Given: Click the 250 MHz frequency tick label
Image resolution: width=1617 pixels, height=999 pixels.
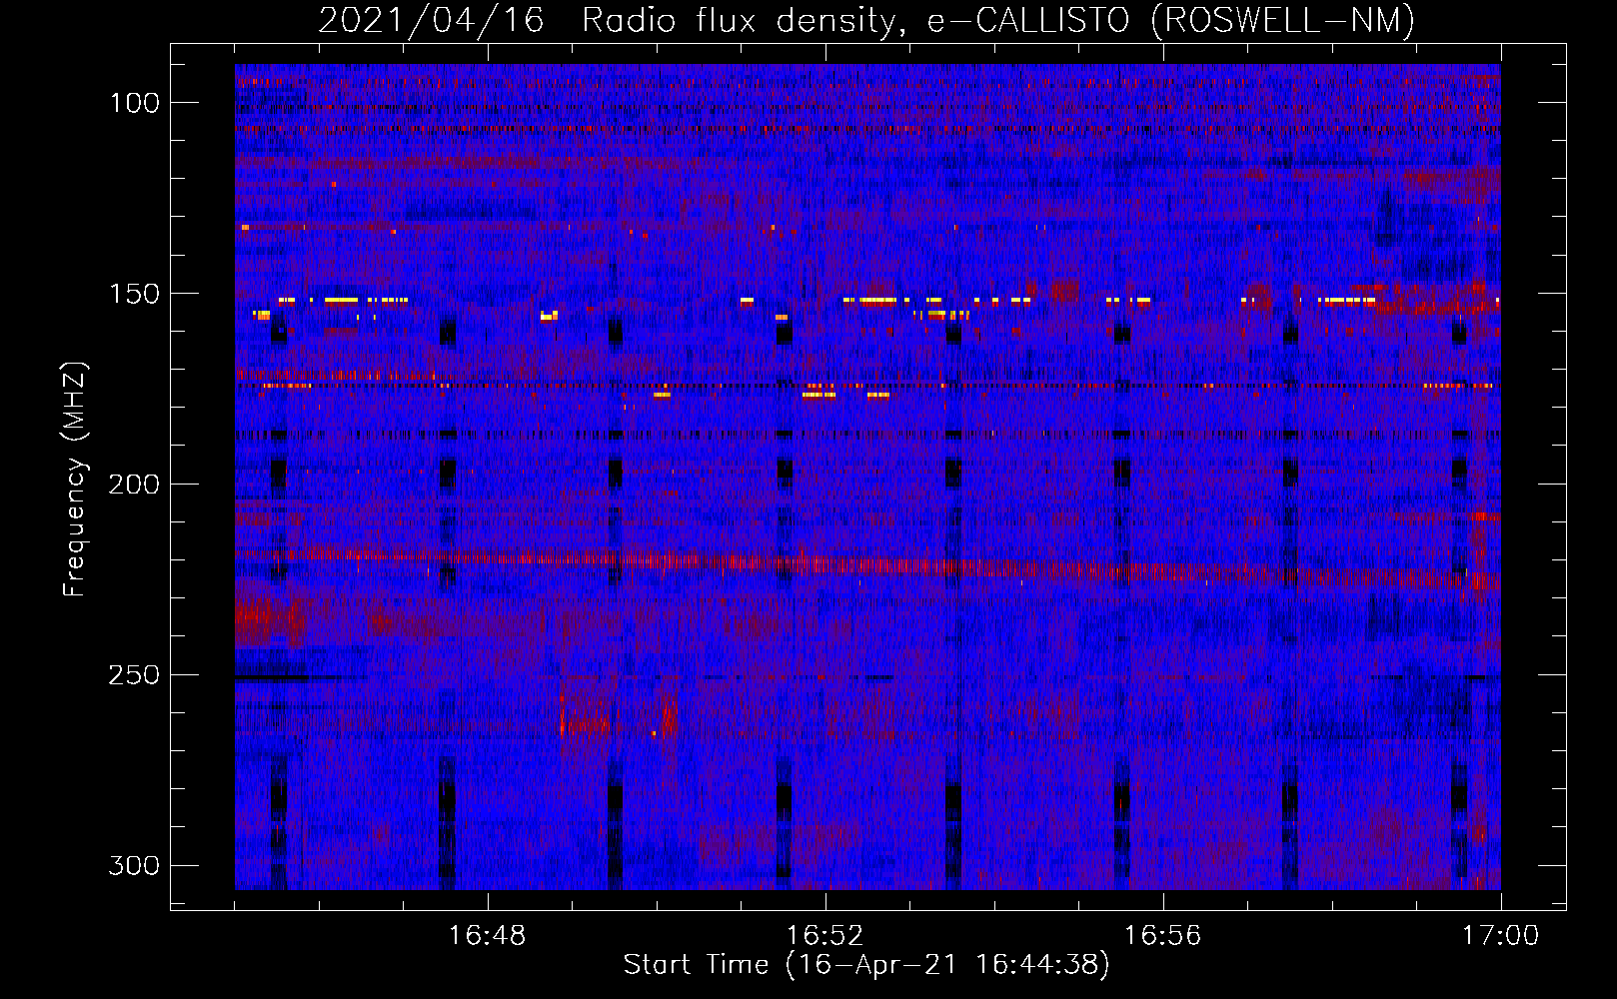Looking at the screenshot, I should [x=134, y=675].
